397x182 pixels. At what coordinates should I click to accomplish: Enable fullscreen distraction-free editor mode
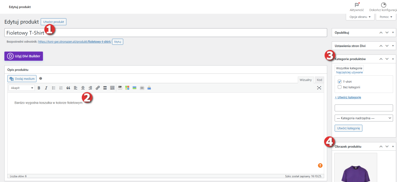[x=319, y=88]
